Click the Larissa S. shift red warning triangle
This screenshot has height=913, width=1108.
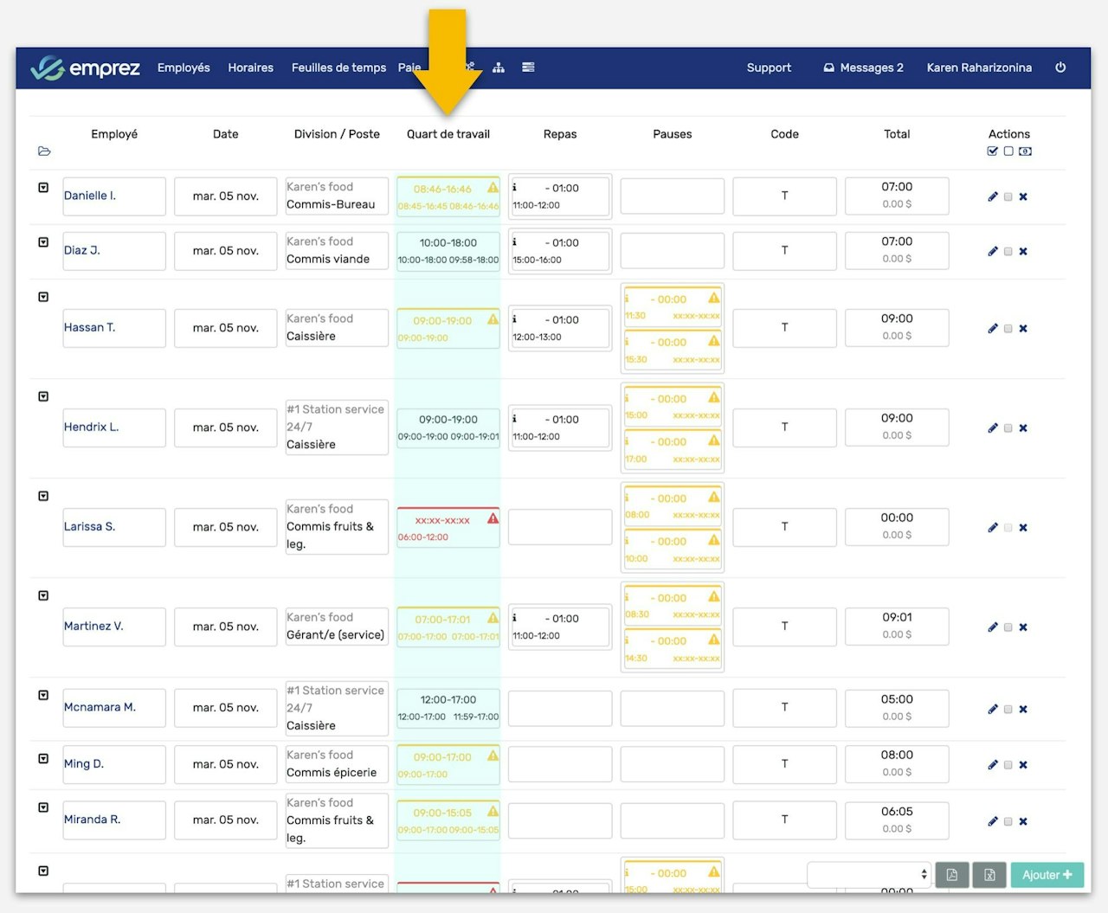493,518
